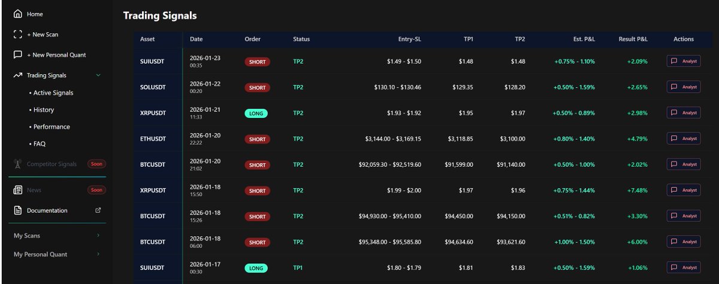Click the Result P&L column header

point(633,39)
